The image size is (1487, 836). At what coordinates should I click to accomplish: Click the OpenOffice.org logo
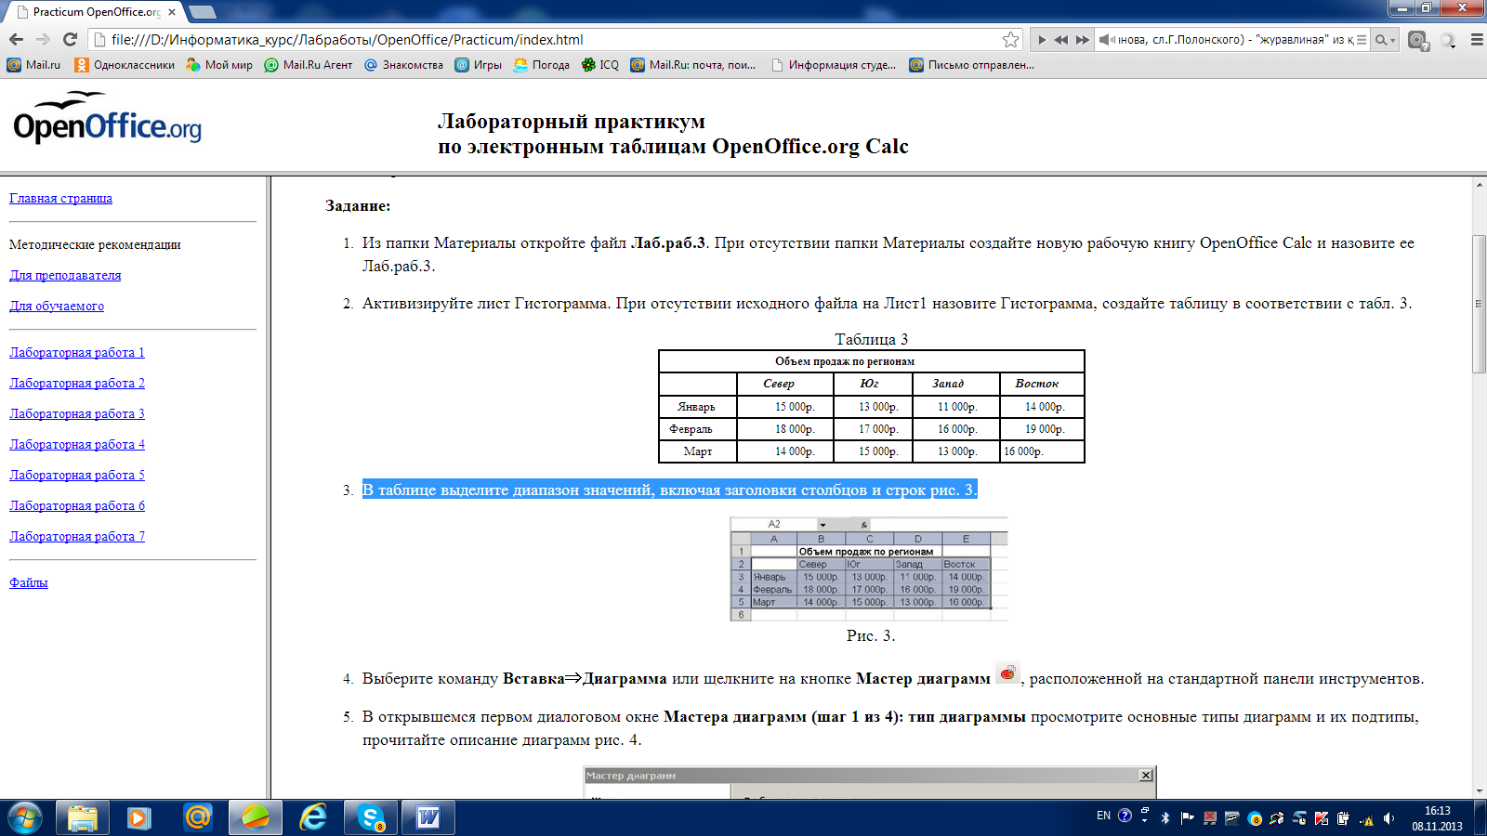click(x=107, y=118)
